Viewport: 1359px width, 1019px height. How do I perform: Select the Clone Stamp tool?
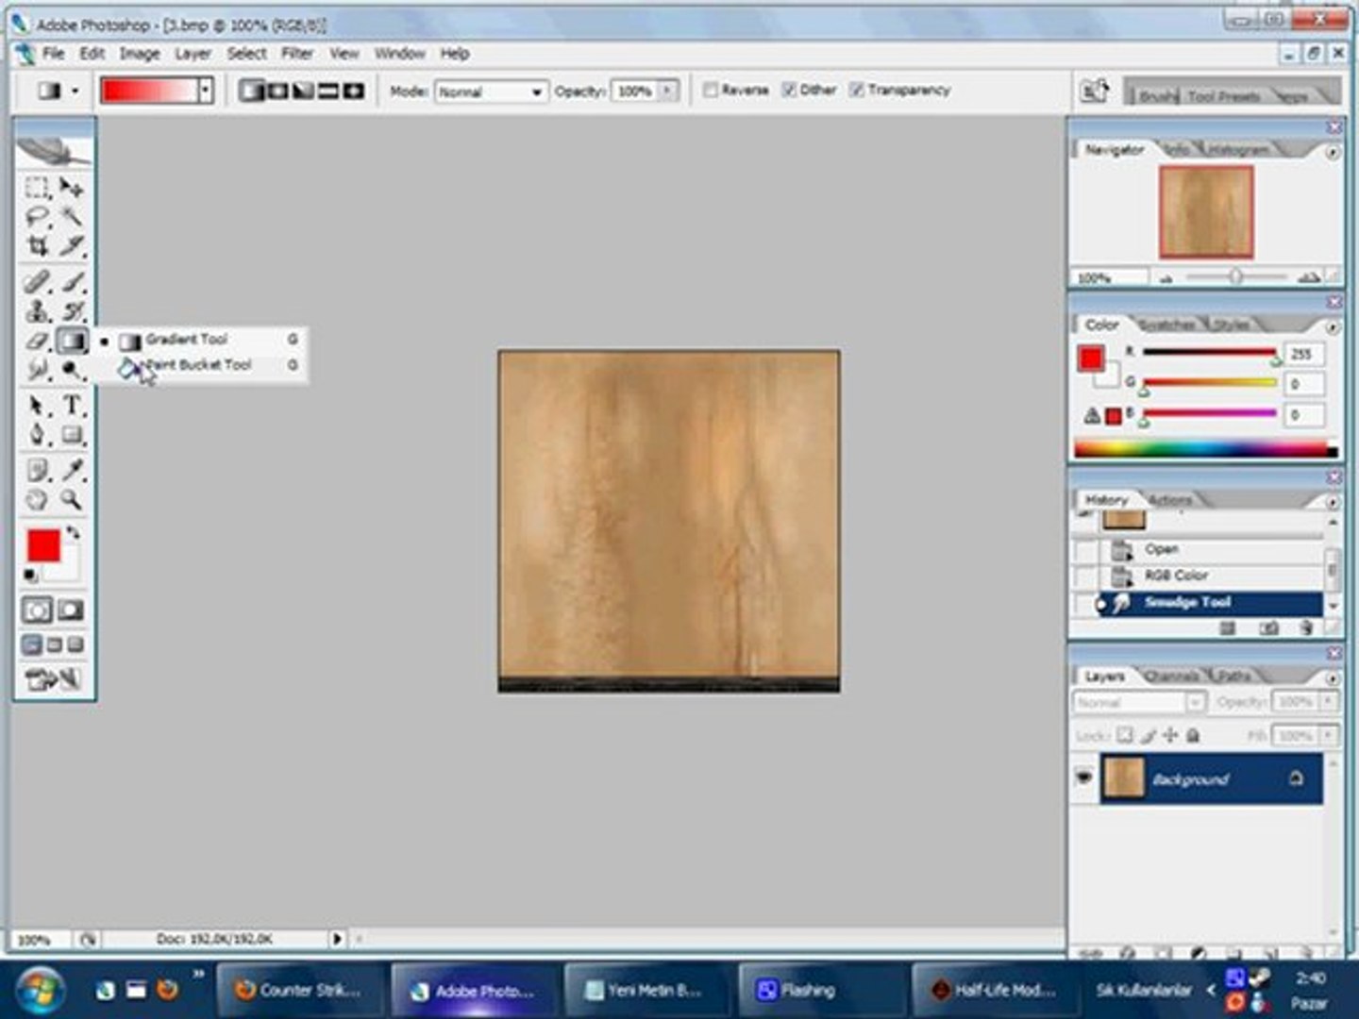click(37, 310)
